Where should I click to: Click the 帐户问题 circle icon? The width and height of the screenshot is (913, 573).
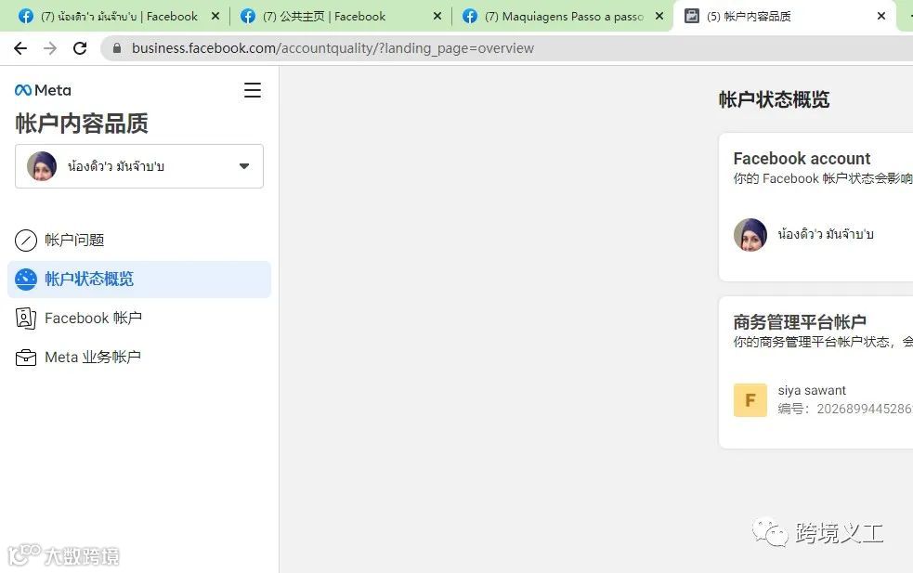pos(26,240)
